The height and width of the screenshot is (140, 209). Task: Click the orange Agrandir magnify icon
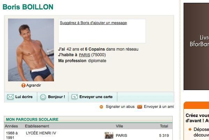tap(23, 85)
